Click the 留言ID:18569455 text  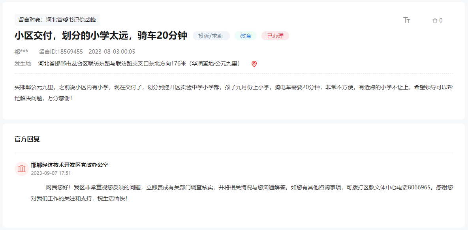pos(61,52)
